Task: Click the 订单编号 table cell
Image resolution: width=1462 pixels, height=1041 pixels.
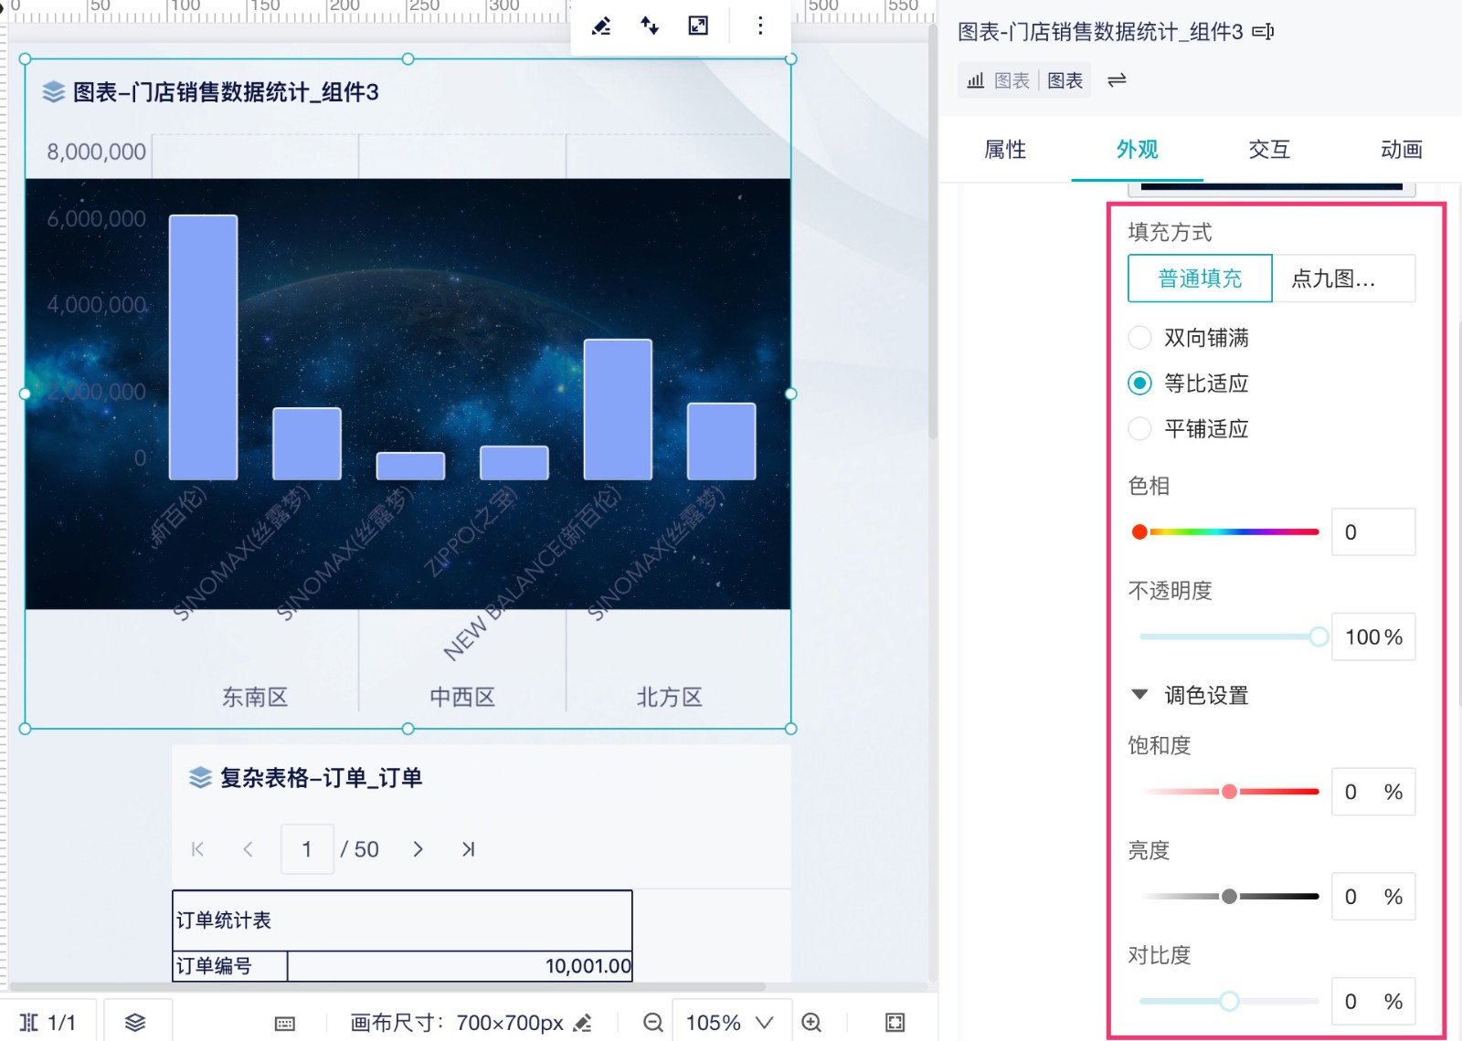Action: [x=230, y=966]
